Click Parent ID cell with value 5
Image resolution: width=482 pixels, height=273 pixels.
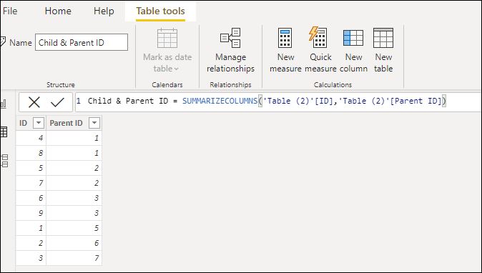74,228
